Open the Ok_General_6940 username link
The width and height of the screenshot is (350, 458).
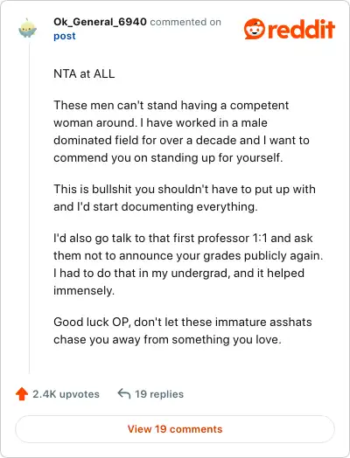point(100,22)
